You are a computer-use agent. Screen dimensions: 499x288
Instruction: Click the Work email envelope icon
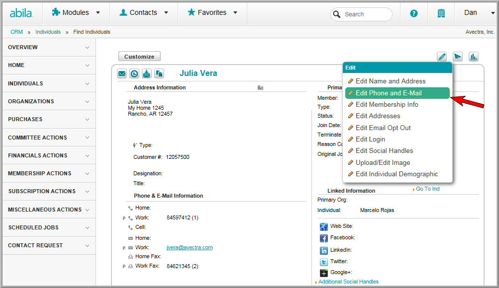[130, 248]
